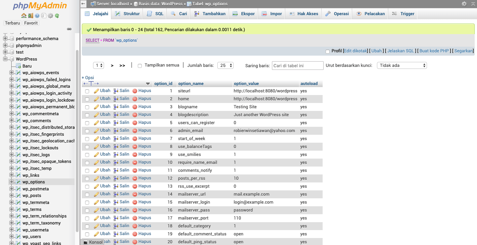The image size is (477, 245).
Task: Open wp_postmeta table in tree
Action: 35,189
